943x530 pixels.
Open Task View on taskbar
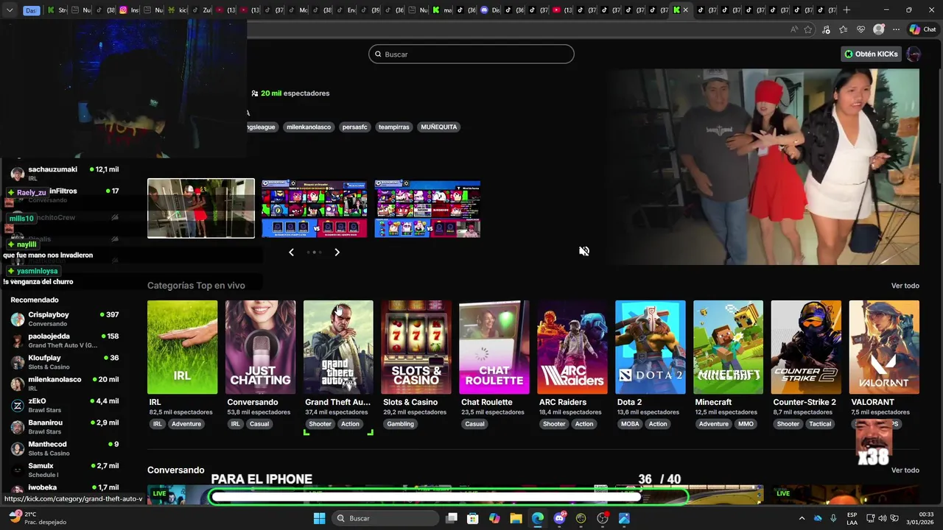tap(452, 518)
